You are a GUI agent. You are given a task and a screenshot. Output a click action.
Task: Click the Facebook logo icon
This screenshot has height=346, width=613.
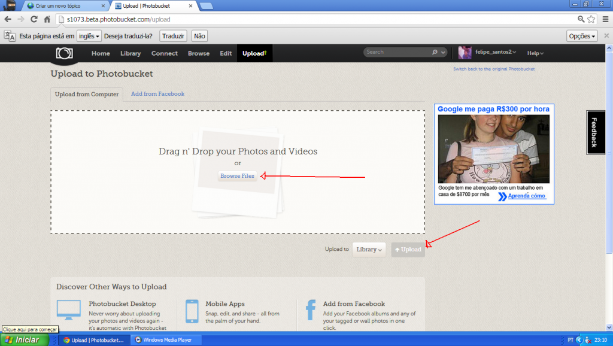click(x=311, y=311)
